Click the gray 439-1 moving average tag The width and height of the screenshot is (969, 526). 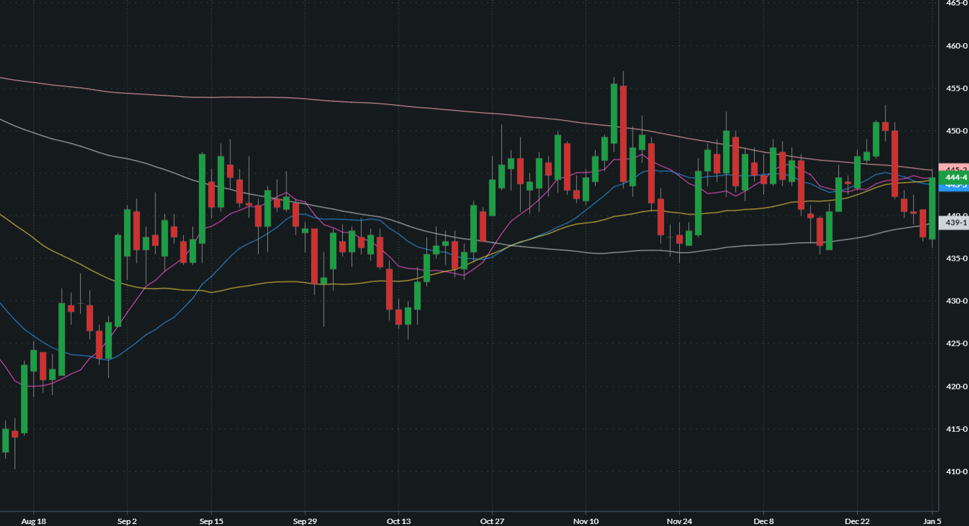pyautogui.click(x=954, y=224)
